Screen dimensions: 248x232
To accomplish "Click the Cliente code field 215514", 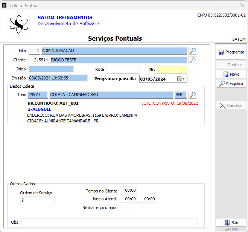I will click(38, 60).
